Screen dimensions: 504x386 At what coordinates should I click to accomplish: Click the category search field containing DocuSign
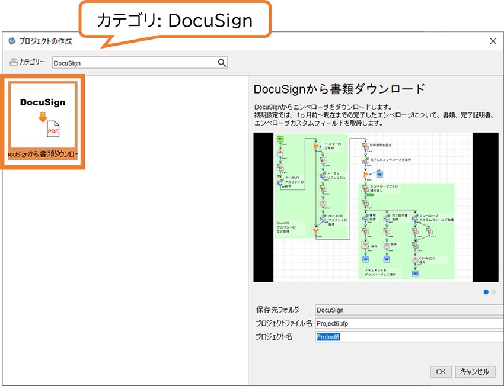point(139,63)
